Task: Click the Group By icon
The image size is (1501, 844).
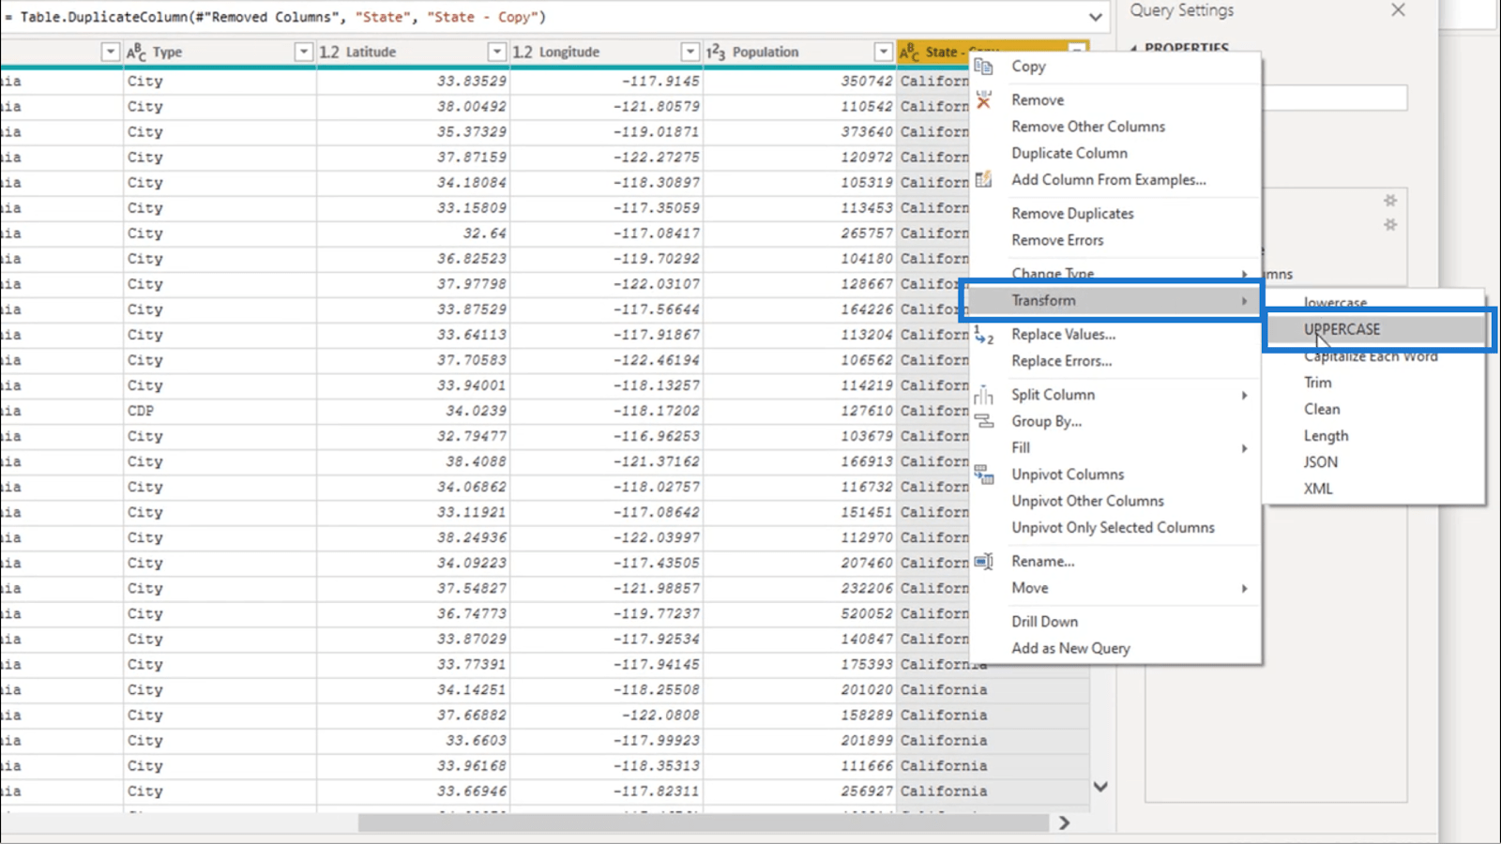Action: [x=983, y=421]
